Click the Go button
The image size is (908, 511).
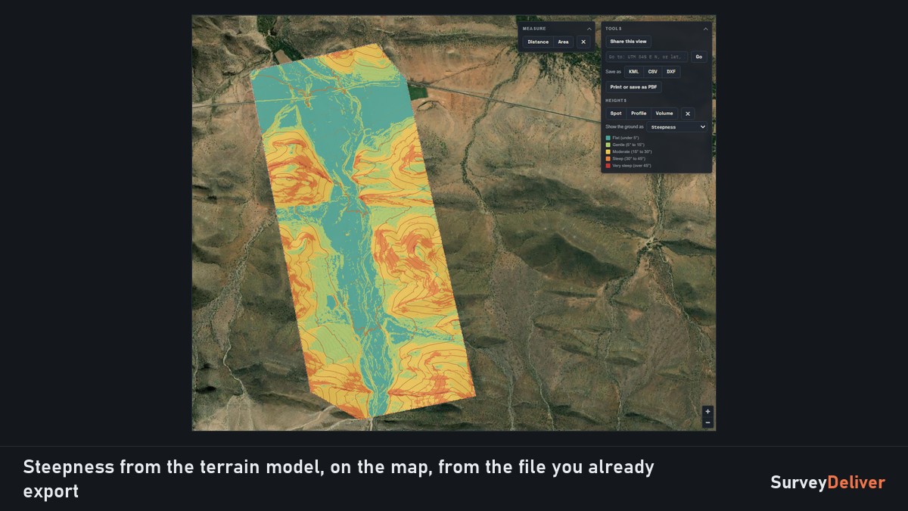coord(699,57)
